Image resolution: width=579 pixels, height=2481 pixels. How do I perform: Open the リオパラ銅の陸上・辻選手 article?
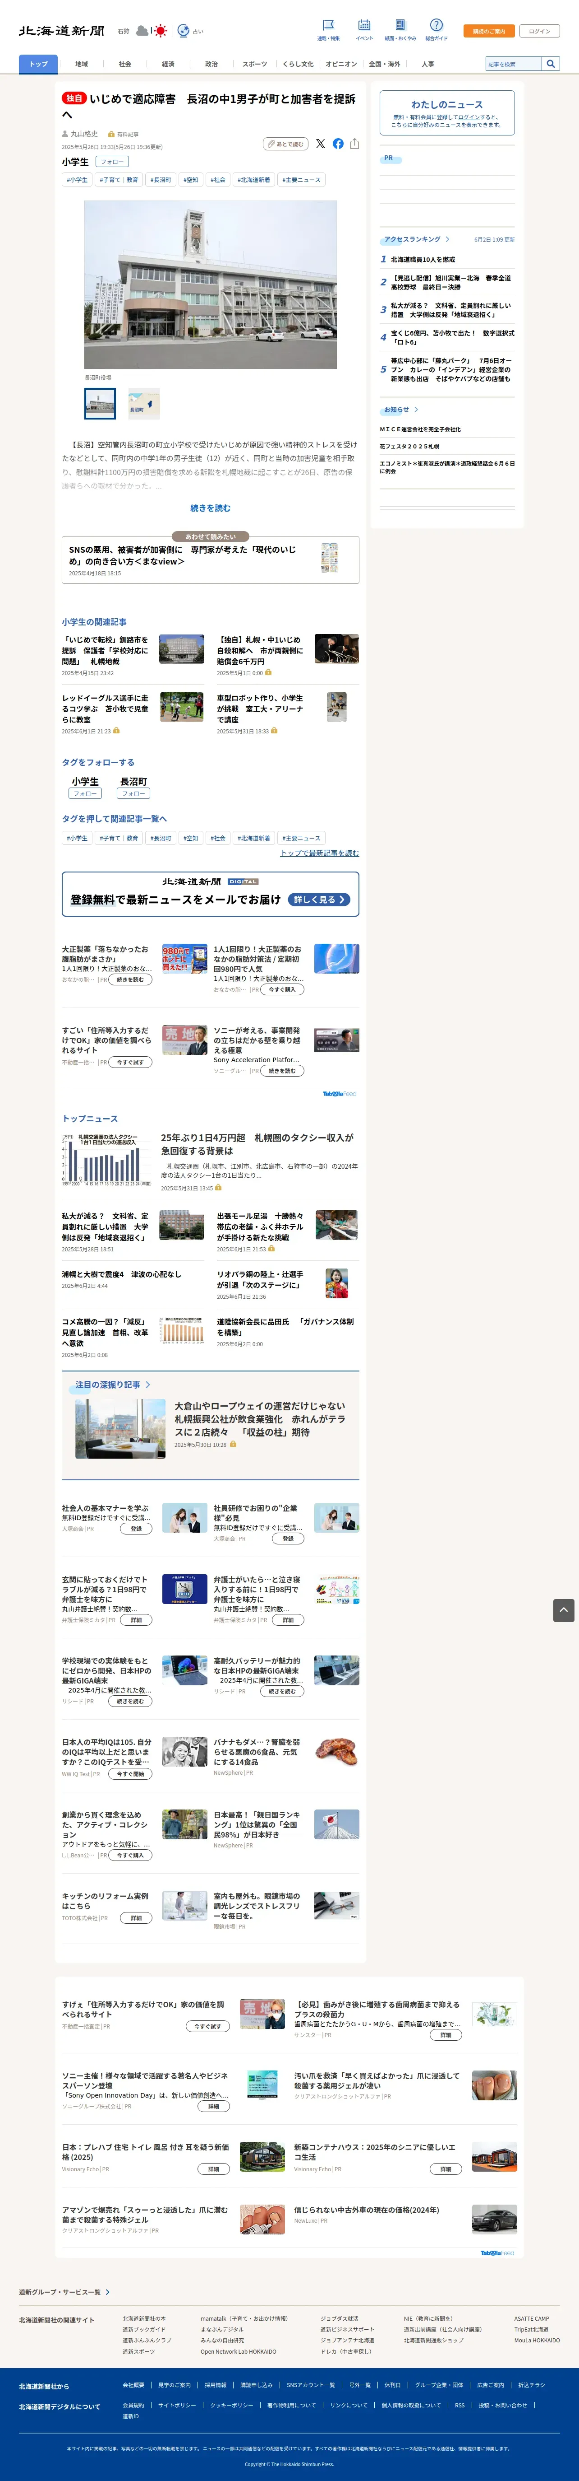260,1279
